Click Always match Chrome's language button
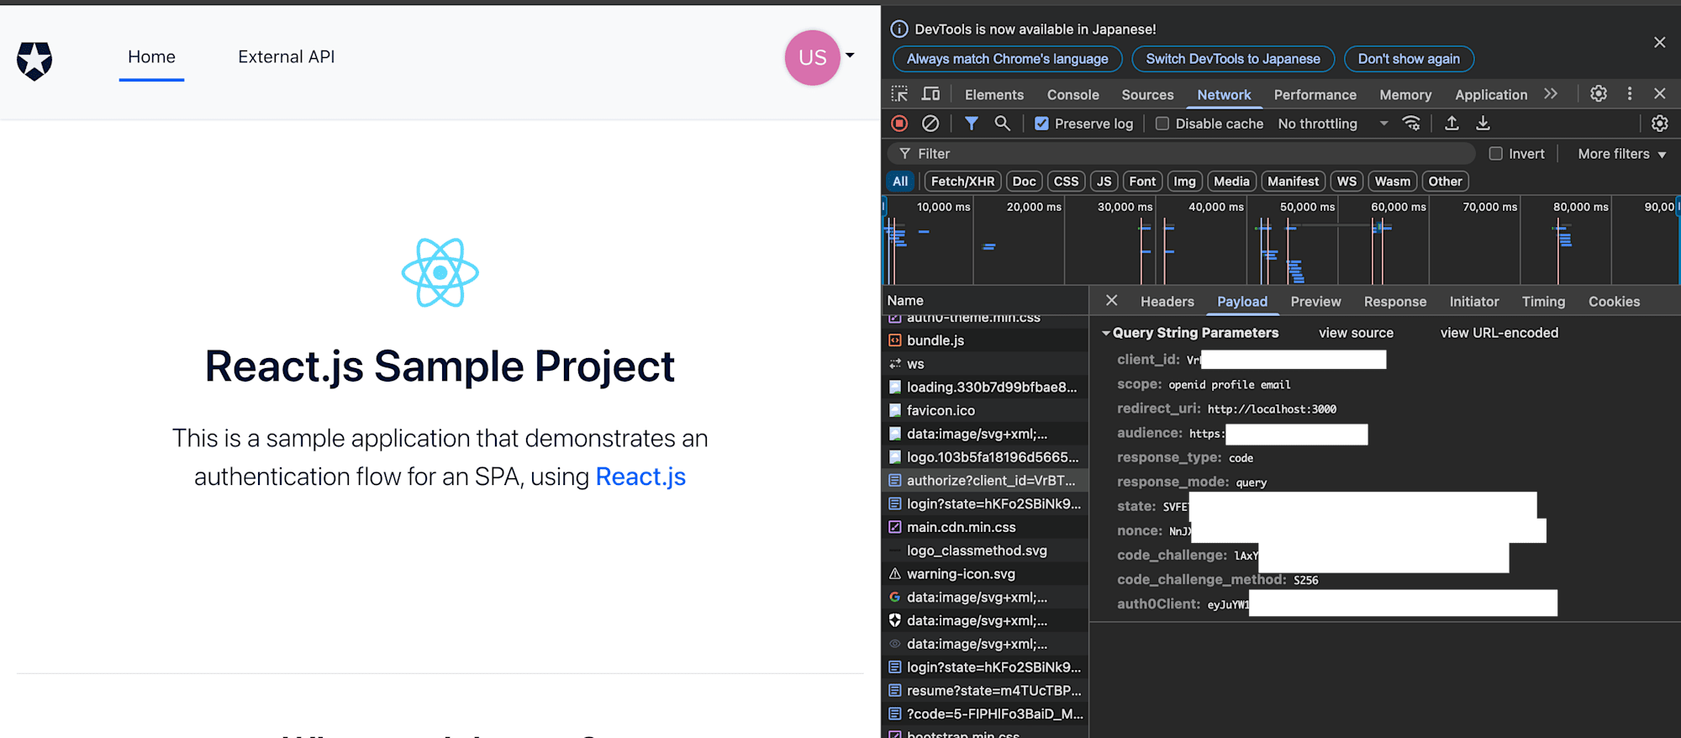 click(1007, 59)
